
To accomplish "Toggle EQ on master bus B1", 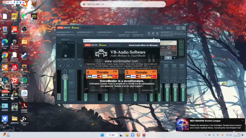I will click(174, 74).
